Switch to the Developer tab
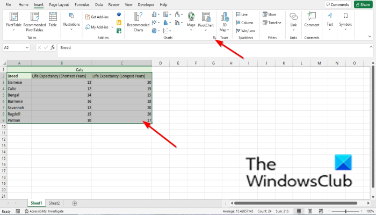Viewport: 376px width, 215px height. point(146,4)
